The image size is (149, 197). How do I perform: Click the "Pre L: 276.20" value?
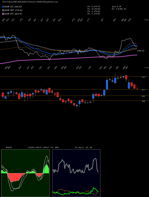pos(94,11)
